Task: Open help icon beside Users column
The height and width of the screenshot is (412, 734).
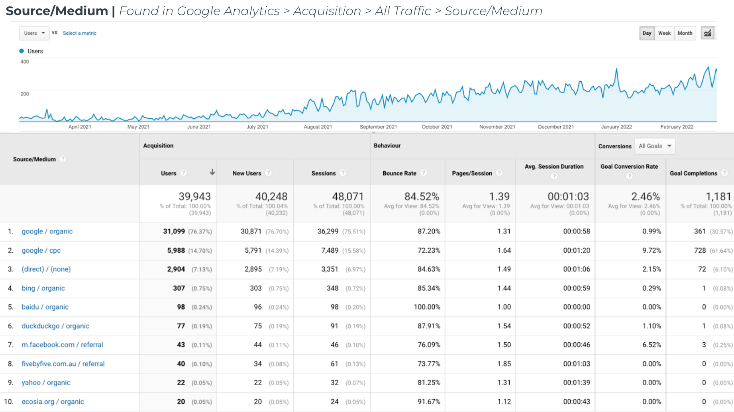Action: 183,173
